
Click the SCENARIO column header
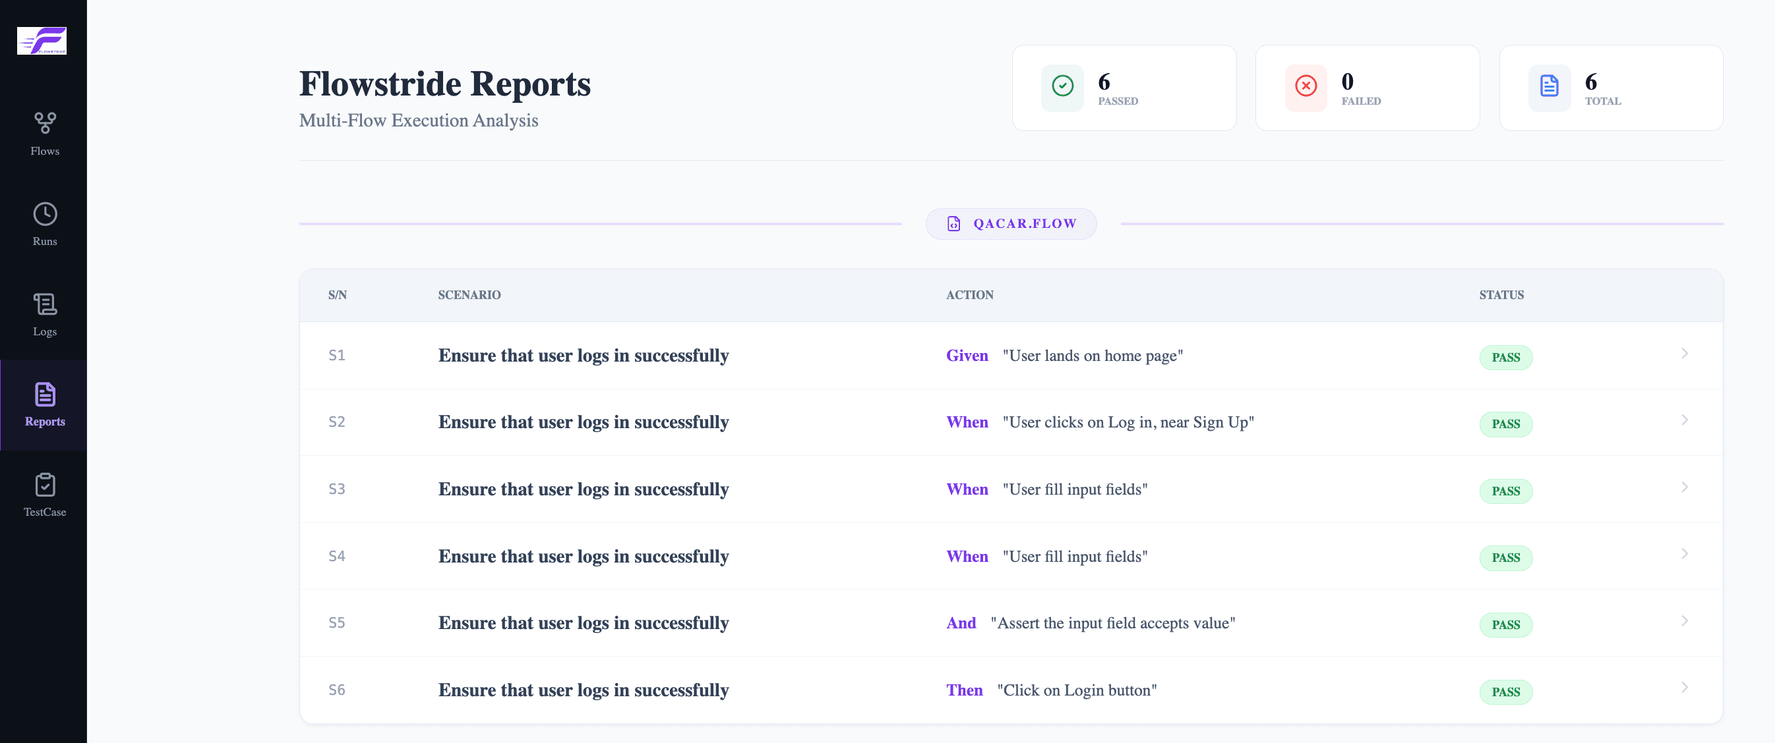[x=469, y=294]
